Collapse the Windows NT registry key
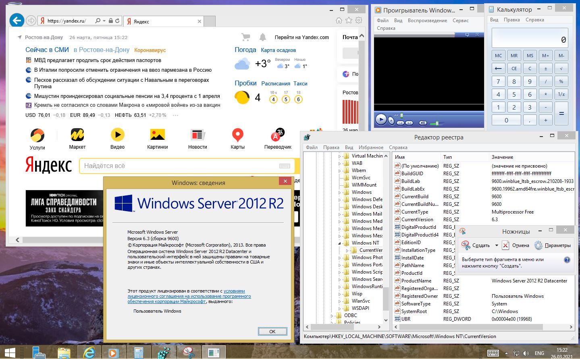Viewport: 580px width, 359px height. [x=339, y=243]
